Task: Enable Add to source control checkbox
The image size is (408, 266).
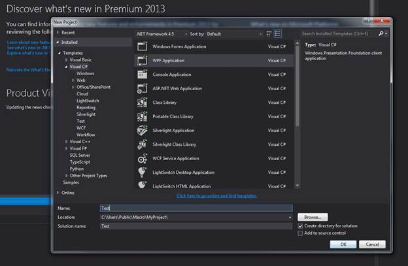Action: click(x=300, y=233)
